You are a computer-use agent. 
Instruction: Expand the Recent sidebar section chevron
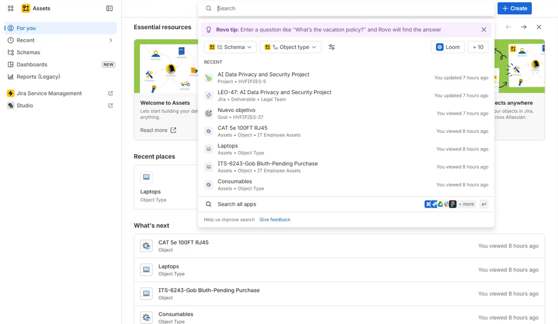coord(111,40)
